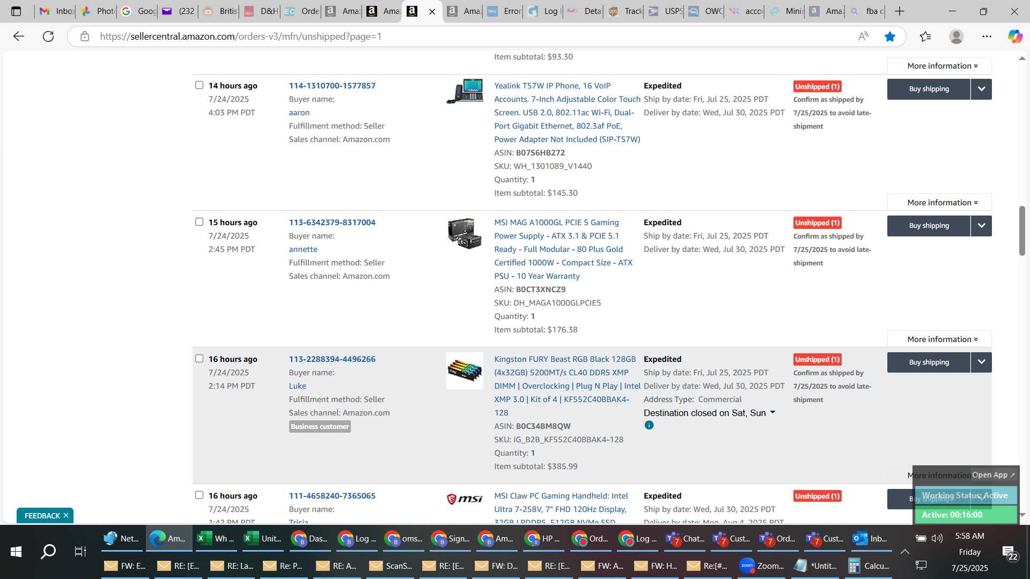The width and height of the screenshot is (1030, 579).
Task: Go back using browser back arrow
Action: [19, 36]
